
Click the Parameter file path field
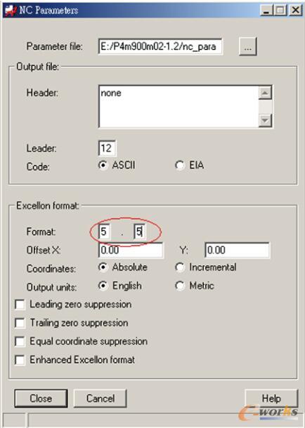(160, 47)
